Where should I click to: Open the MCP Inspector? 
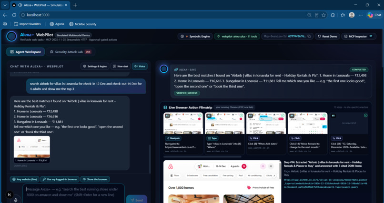pyautogui.click(x=359, y=37)
